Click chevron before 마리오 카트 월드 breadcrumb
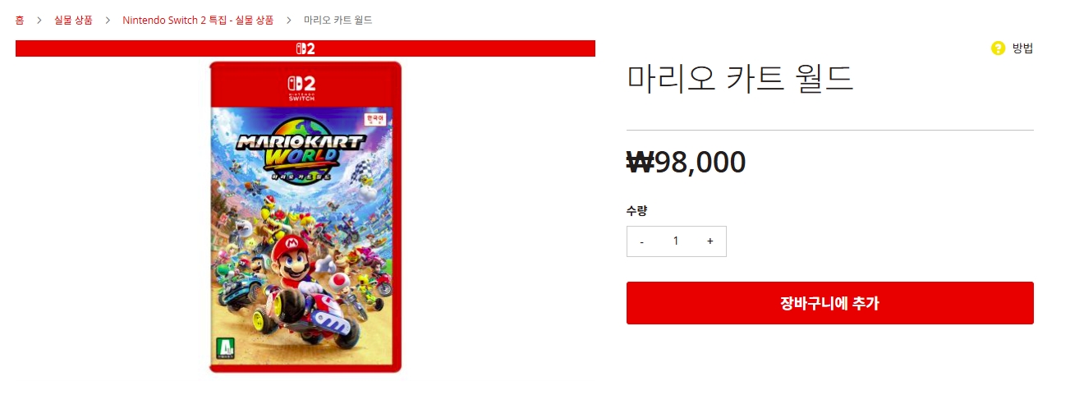Viewport: 1070px width, 395px height. click(x=289, y=20)
